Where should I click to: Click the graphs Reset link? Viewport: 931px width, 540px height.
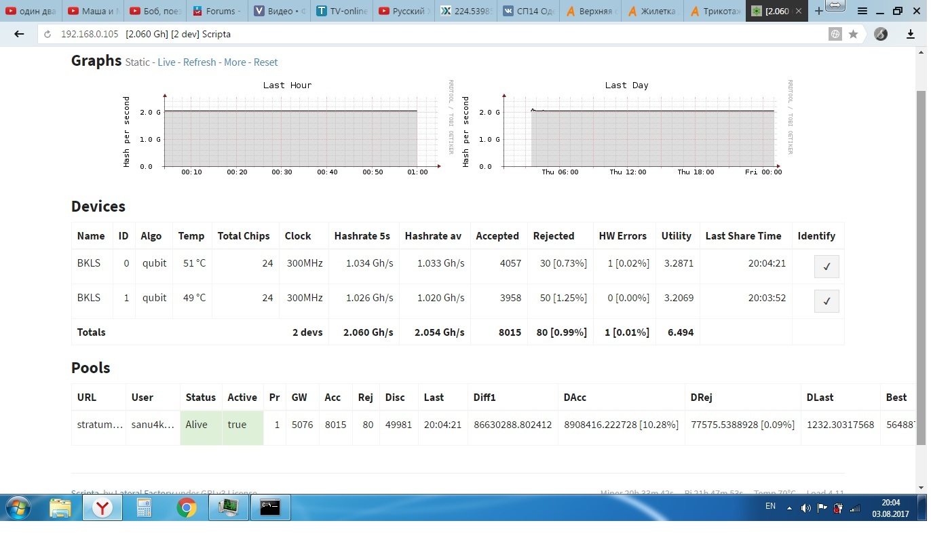coord(265,62)
